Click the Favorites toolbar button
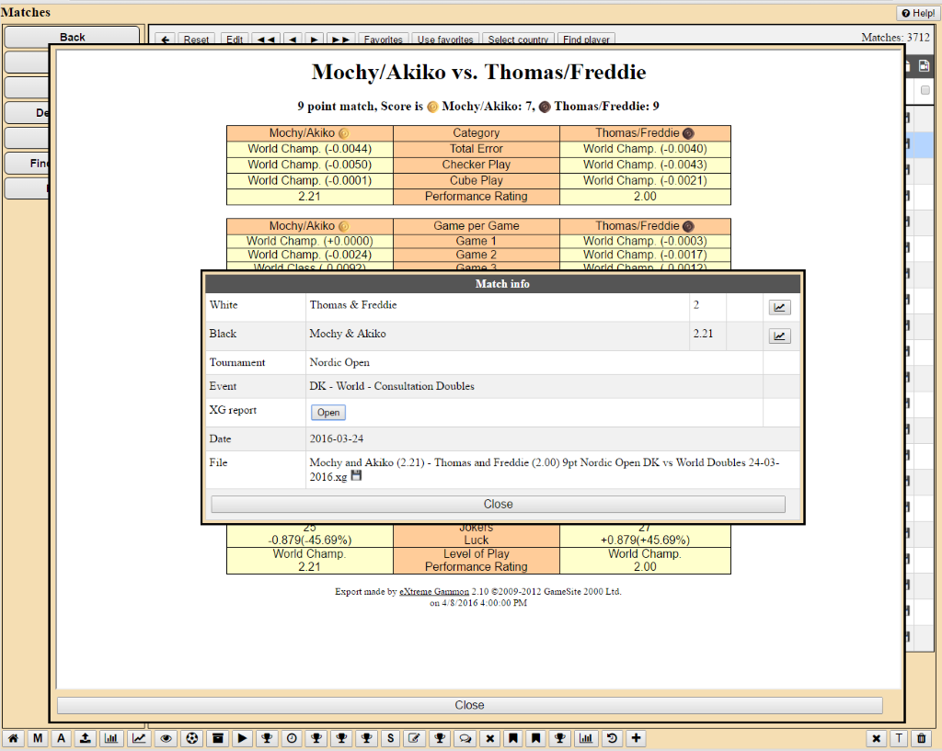 pos(384,39)
